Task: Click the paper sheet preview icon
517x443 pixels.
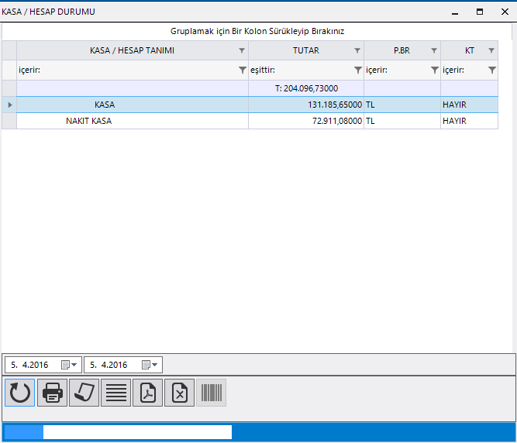Action: tap(84, 393)
